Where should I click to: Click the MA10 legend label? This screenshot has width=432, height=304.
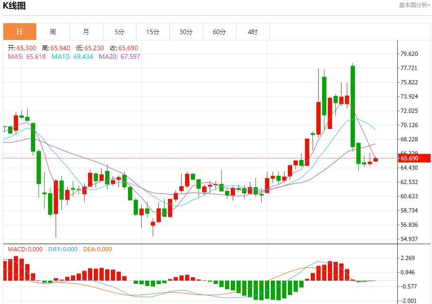tap(61, 57)
